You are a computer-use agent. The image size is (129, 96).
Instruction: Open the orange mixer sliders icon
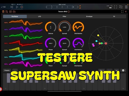tap(10, 12)
